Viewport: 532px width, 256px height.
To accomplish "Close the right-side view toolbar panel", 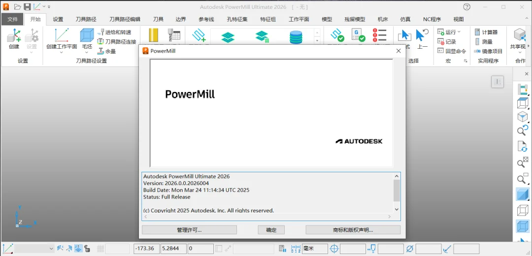I will tap(527, 74).
